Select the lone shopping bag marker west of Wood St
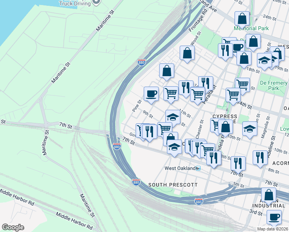 tap(167, 71)
